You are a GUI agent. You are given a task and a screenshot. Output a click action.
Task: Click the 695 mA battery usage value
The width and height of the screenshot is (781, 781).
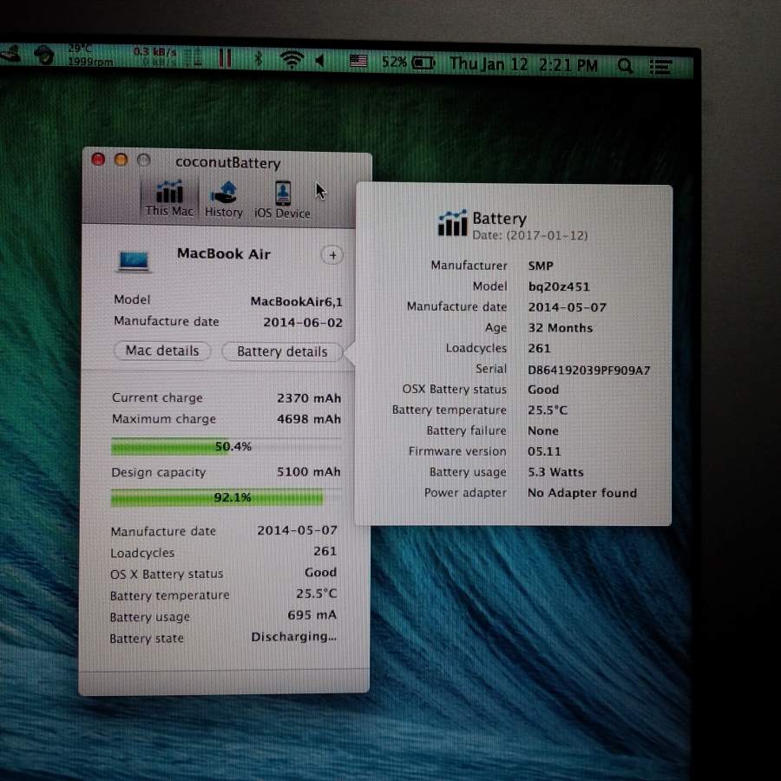coord(312,615)
